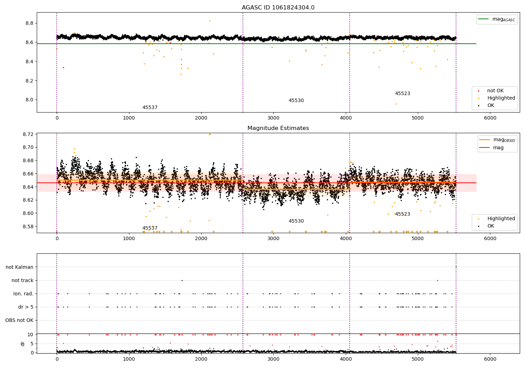Viewport: 525px width, 367px height.
Task: Click the 8.8 y-axis tick label
Action: coord(29,23)
